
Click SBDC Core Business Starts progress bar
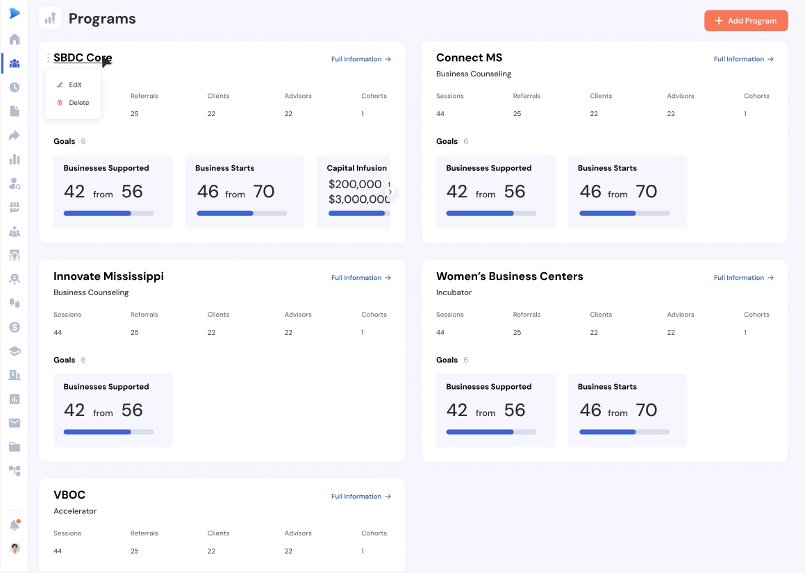click(x=242, y=213)
